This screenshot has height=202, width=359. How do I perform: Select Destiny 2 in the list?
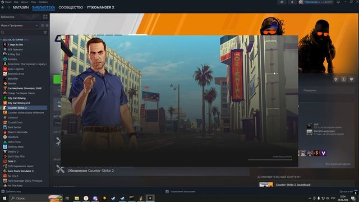(x=13, y=151)
